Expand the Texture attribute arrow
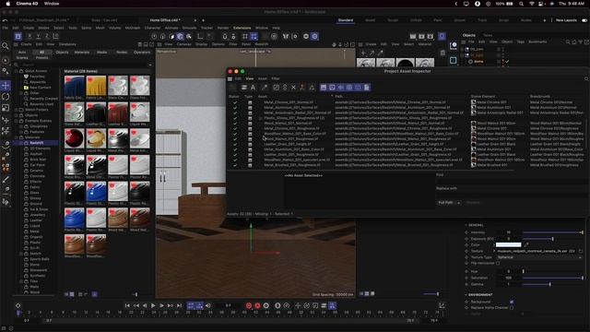This screenshot has height=332, width=590. tap(494, 251)
